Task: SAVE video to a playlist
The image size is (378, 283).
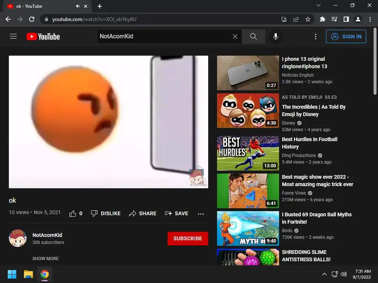Action: (x=176, y=213)
